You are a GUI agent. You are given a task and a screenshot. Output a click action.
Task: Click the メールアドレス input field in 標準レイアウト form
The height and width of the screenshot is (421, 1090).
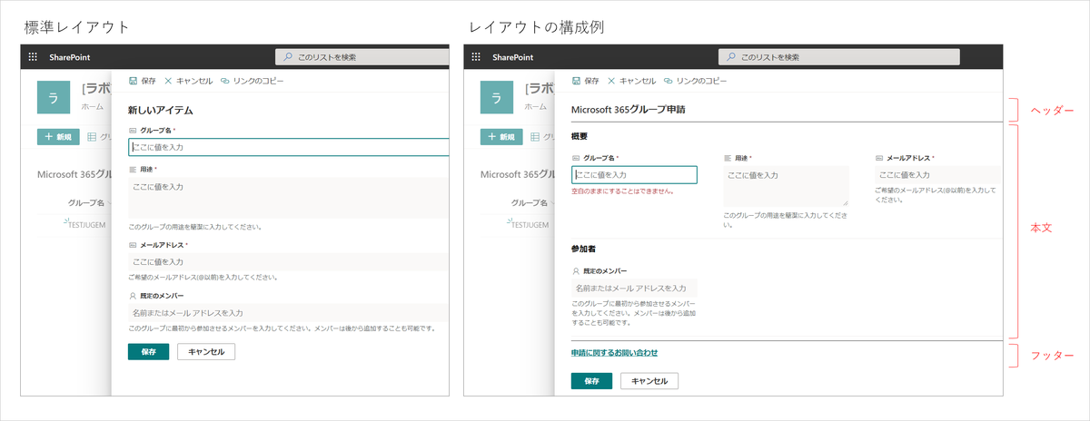[x=289, y=261]
